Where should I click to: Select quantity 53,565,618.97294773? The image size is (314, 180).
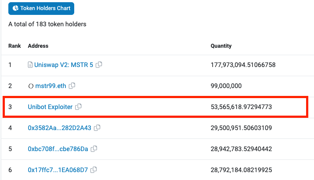coord(241,107)
